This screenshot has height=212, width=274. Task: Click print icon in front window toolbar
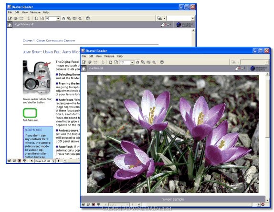(90, 62)
